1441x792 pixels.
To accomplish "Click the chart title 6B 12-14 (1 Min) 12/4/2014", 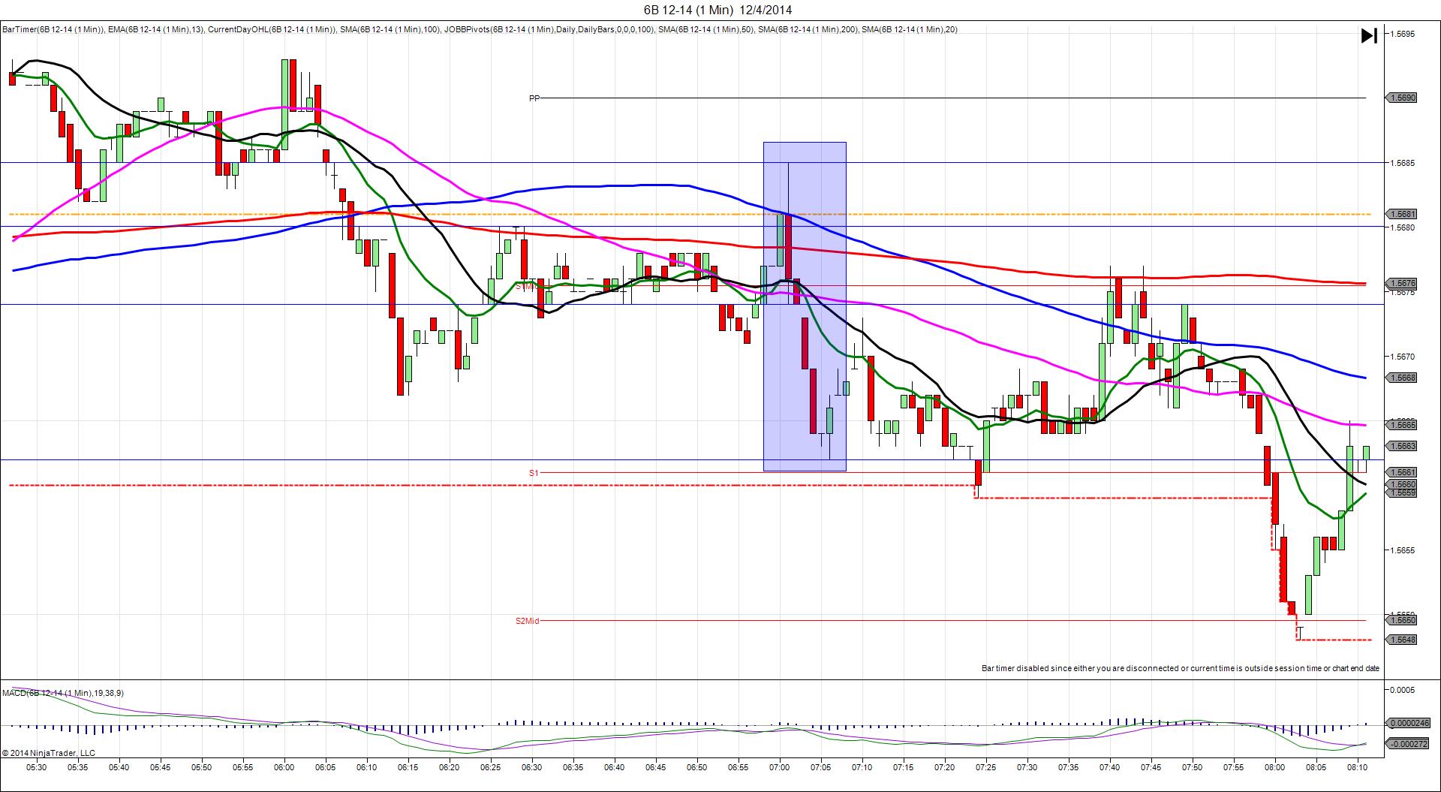I will 717,10.
